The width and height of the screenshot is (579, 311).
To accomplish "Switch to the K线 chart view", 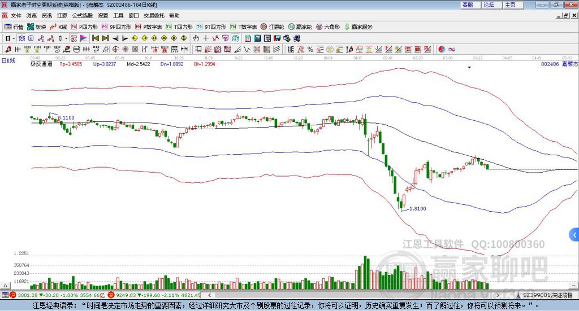I will point(58,27).
